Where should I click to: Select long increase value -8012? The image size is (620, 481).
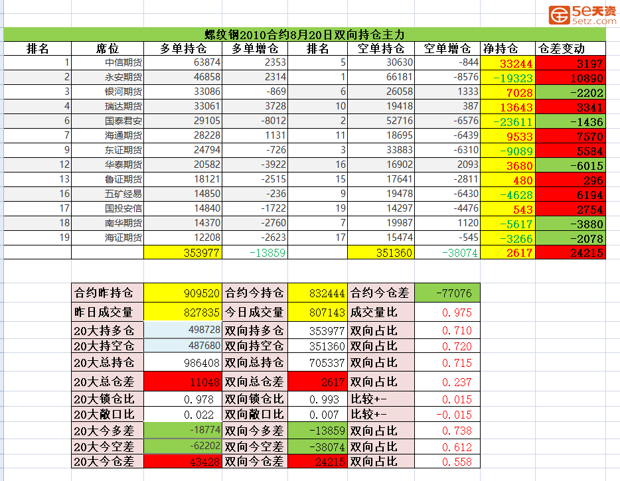[x=255, y=121]
